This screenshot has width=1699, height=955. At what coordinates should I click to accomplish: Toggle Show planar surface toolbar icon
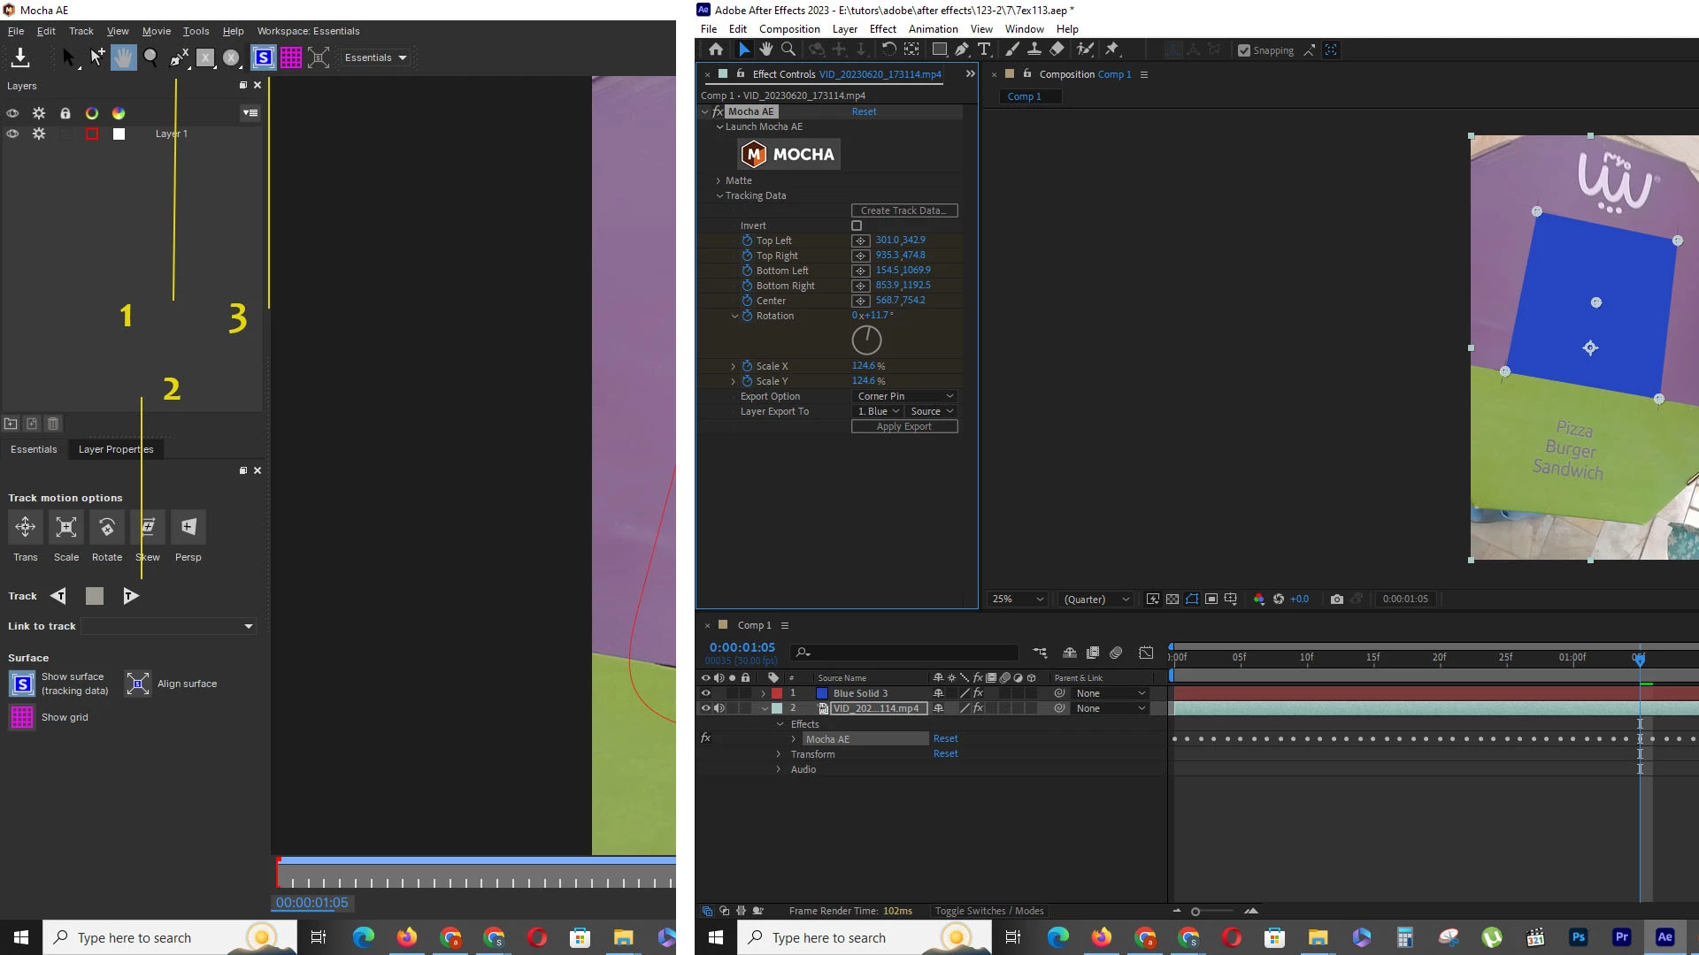263,57
